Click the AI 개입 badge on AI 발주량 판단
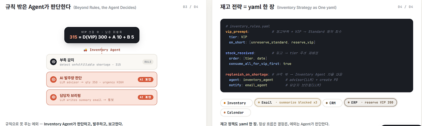 click(x=145, y=80)
